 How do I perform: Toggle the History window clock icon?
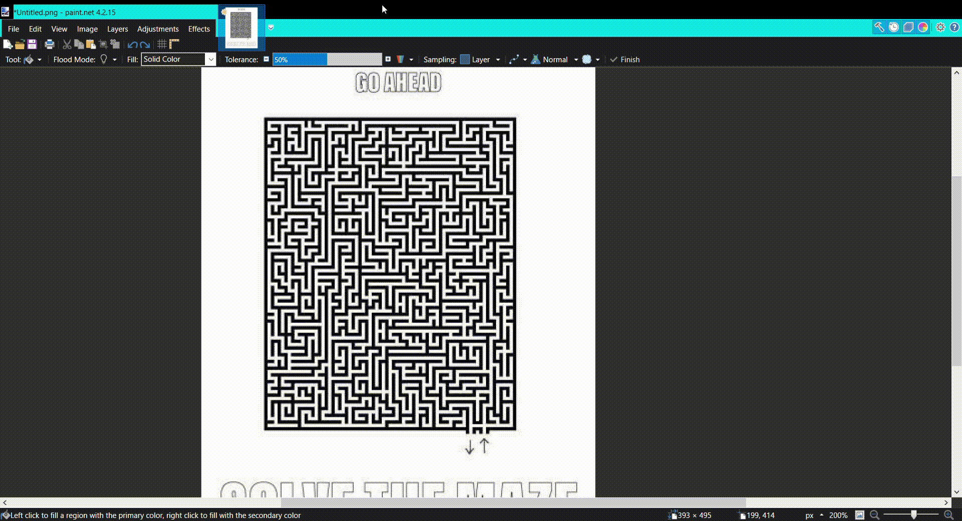pos(894,27)
